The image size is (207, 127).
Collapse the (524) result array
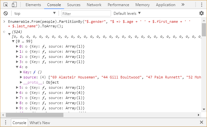coord(9,34)
